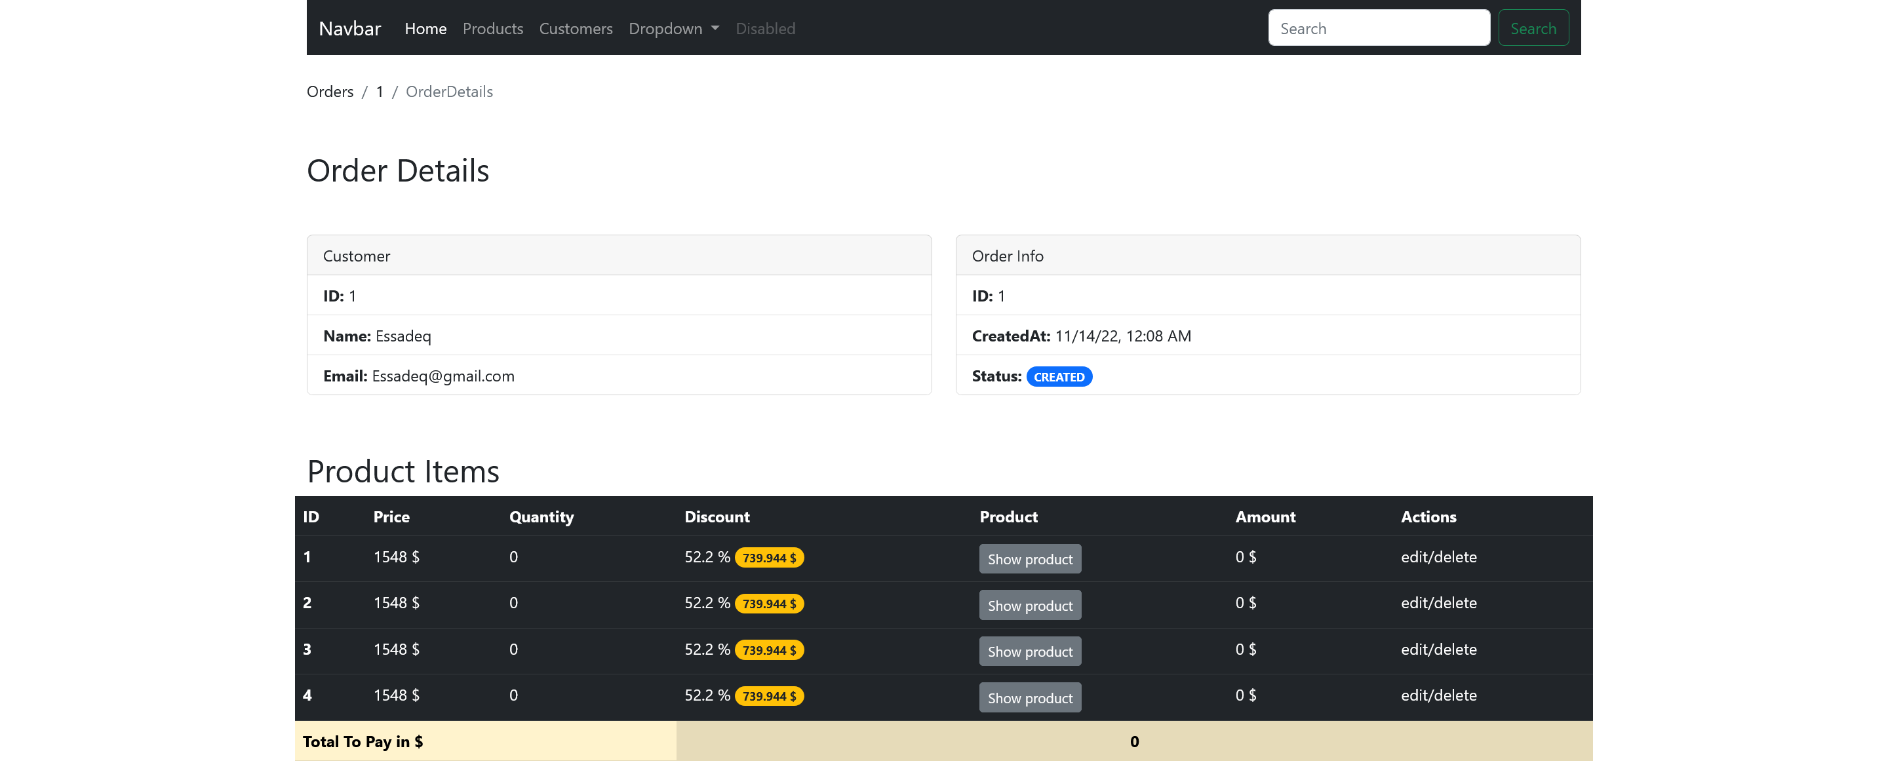
Task: Click the yellow 739.944 $ badge in row 1
Action: click(x=769, y=558)
